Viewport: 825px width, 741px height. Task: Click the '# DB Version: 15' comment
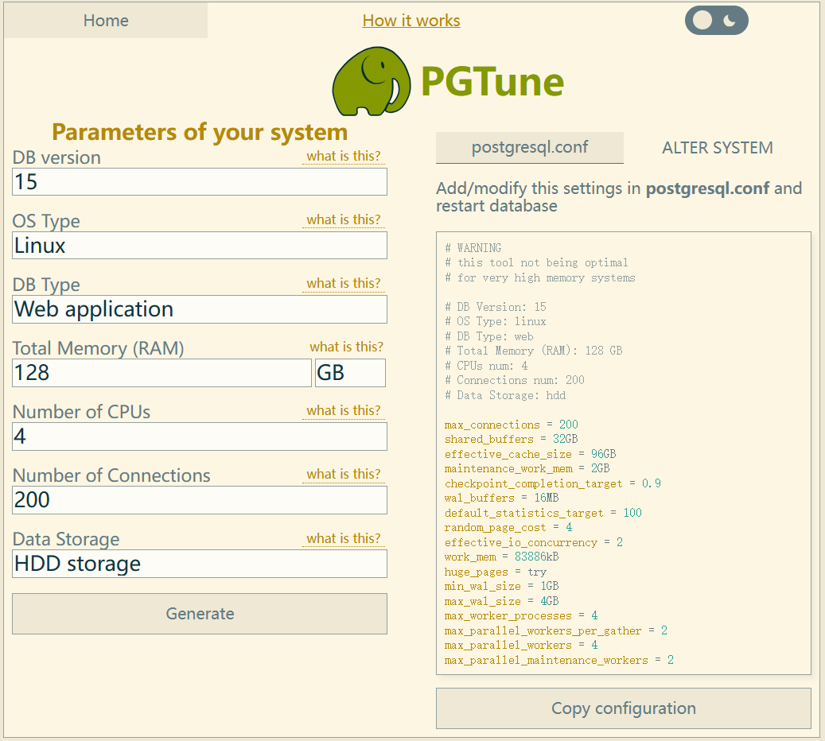[496, 307]
